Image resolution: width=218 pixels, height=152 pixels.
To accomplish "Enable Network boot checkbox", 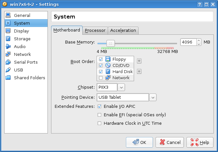I will [x=101, y=78].
